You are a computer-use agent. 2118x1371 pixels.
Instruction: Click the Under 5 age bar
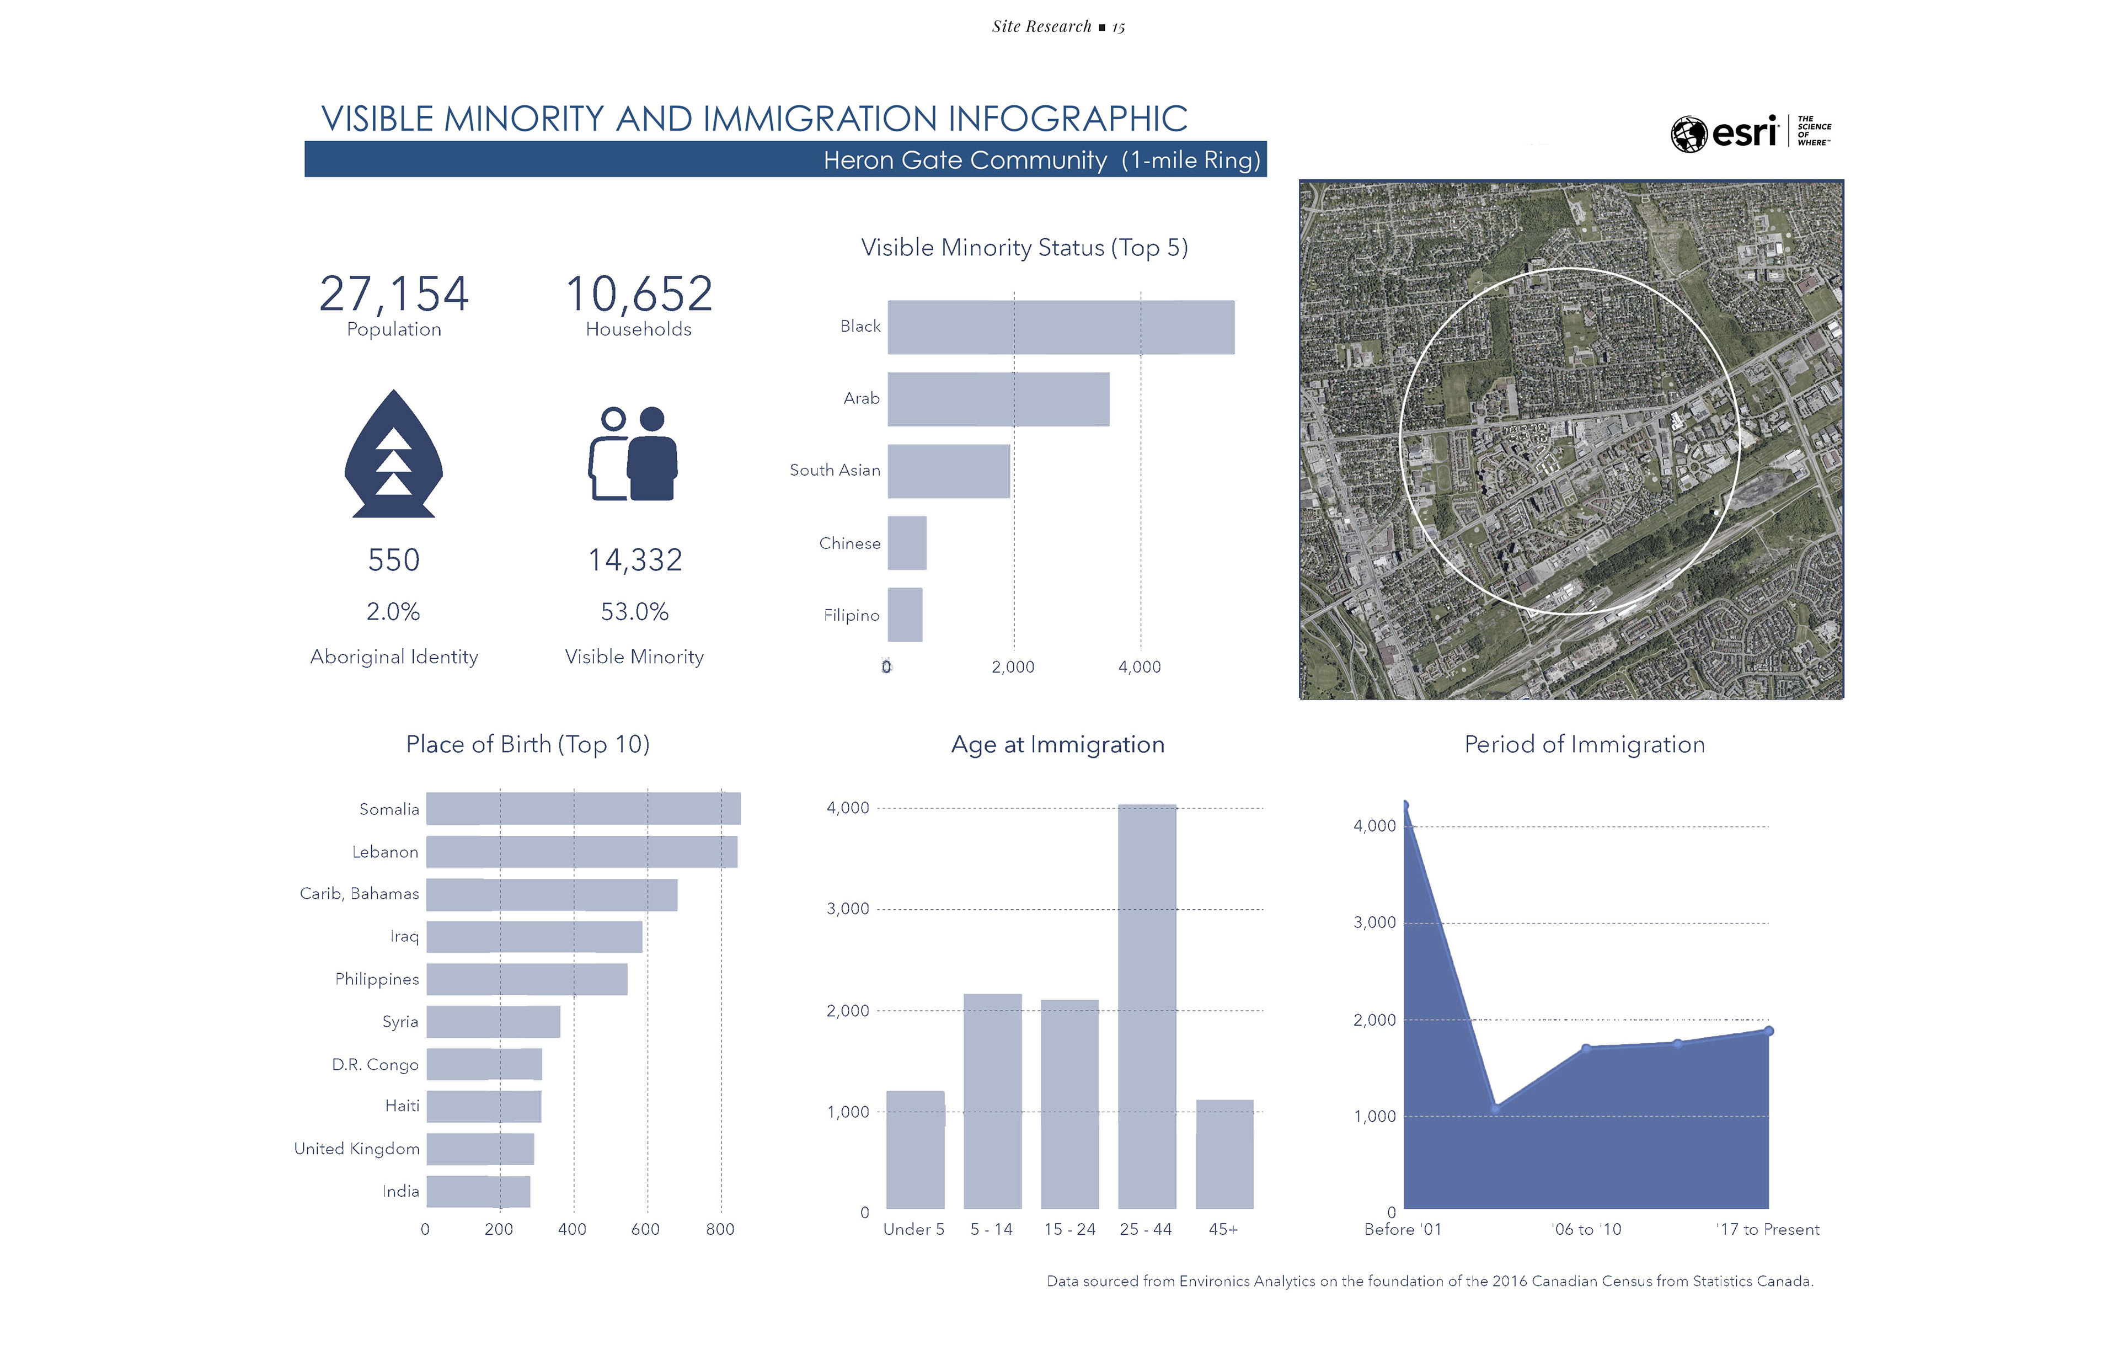click(915, 1149)
